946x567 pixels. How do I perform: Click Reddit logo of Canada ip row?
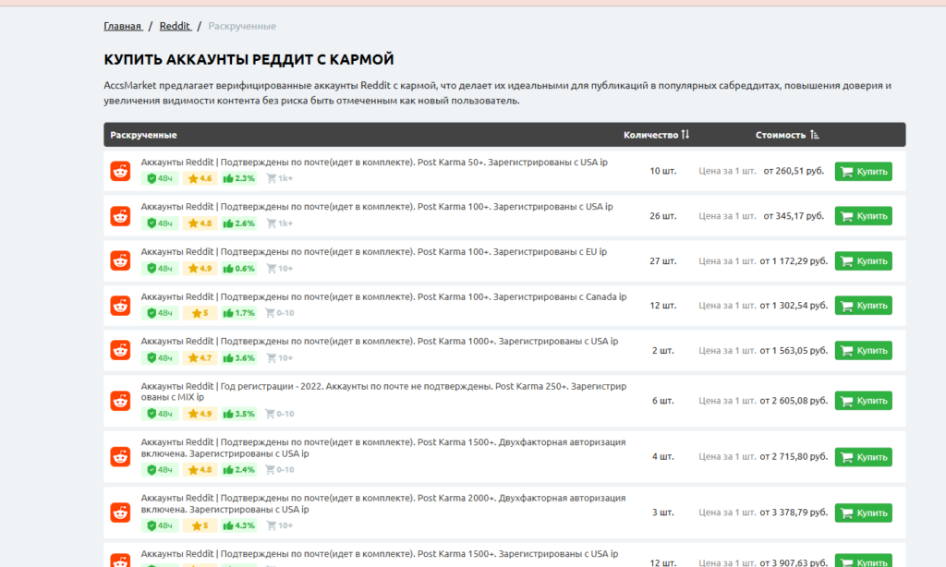coord(120,306)
